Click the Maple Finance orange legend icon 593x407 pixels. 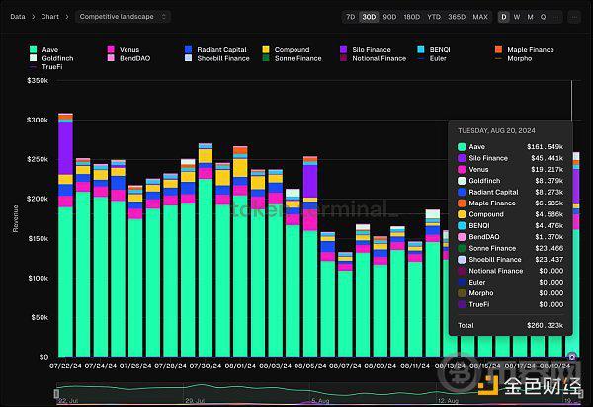(x=498, y=49)
